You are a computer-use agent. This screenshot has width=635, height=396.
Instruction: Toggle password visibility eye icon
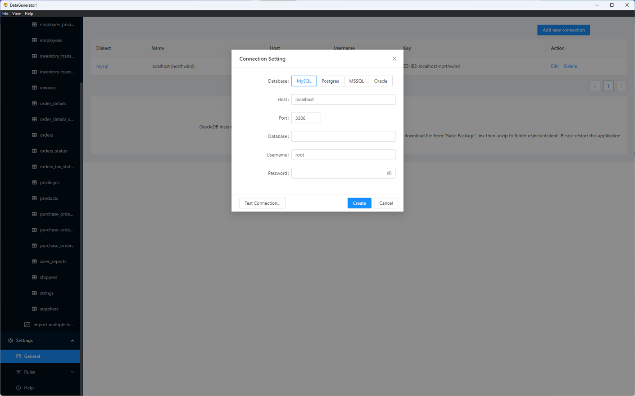click(x=389, y=173)
